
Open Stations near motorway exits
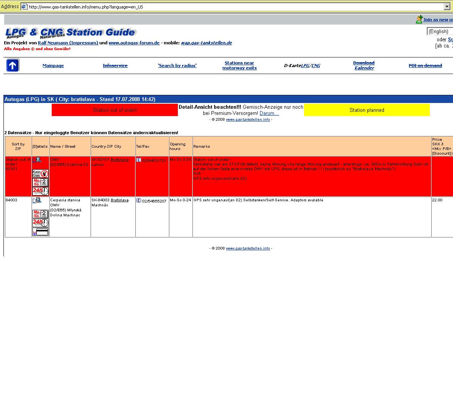(x=240, y=65)
